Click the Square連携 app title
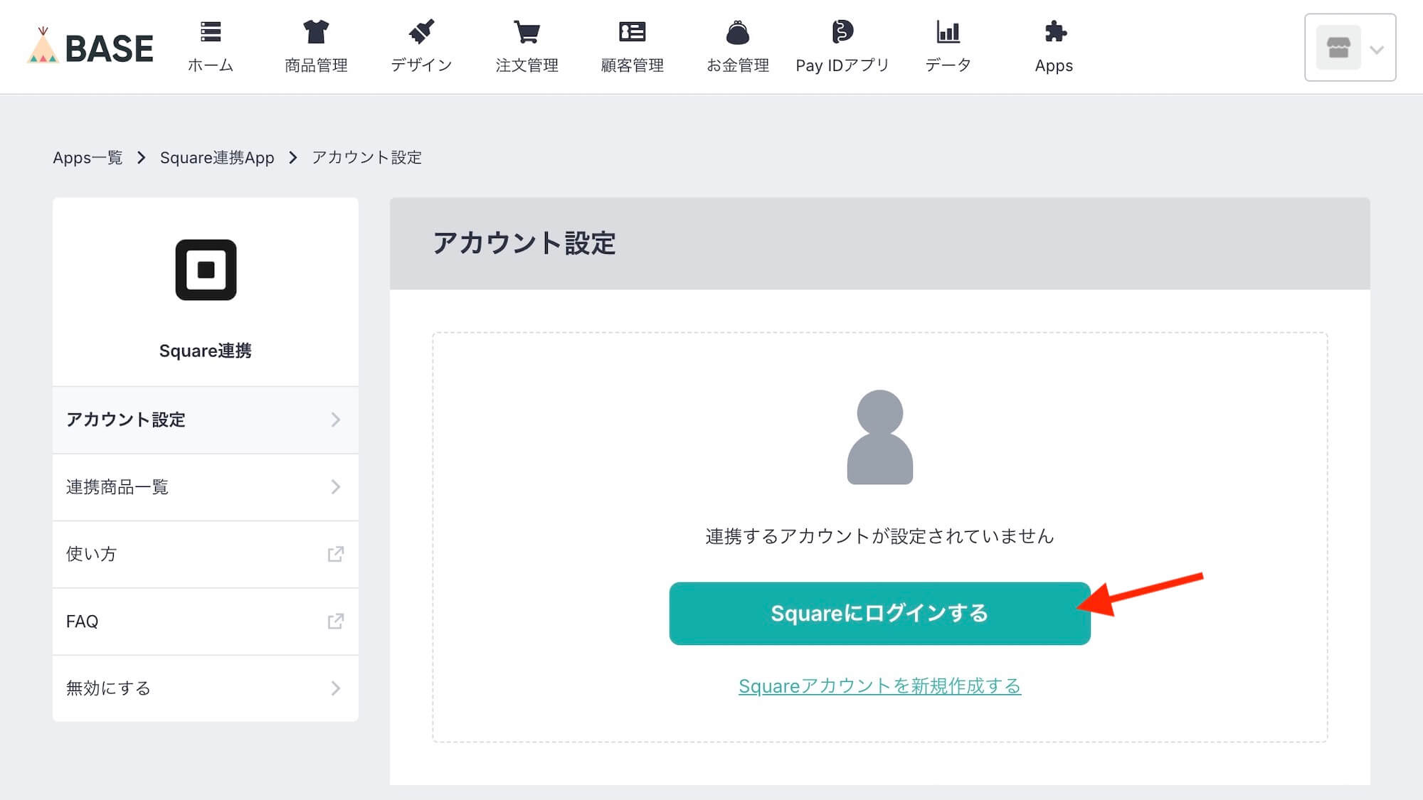The height and width of the screenshot is (800, 1423). 205,351
